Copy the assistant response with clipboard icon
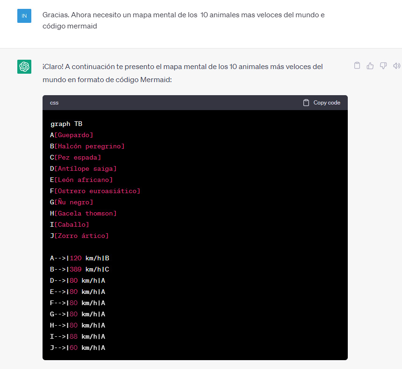The height and width of the screenshot is (369, 402). tap(357, 66)
